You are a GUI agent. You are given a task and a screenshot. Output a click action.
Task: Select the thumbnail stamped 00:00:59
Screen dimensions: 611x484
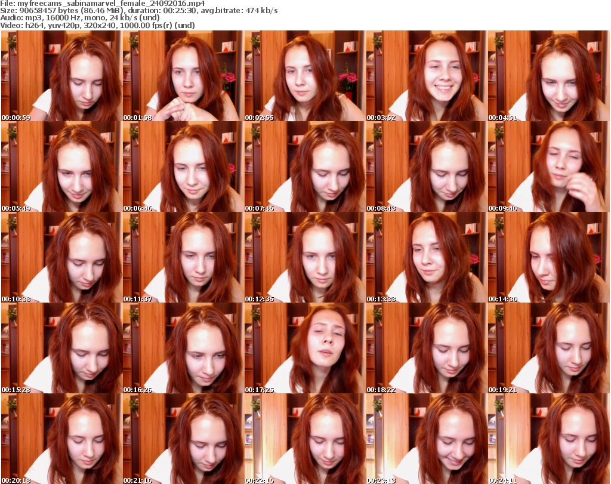point(61,76)
